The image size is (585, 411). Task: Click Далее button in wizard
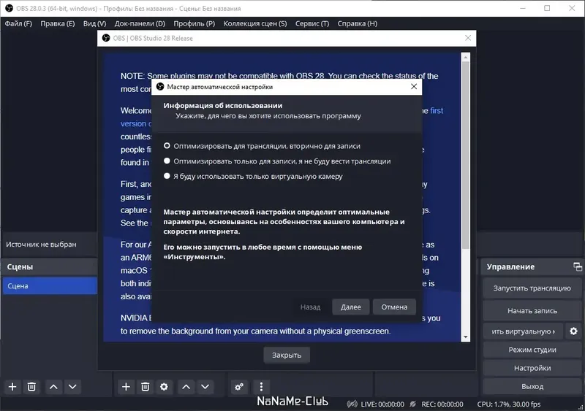click(351, 307)
